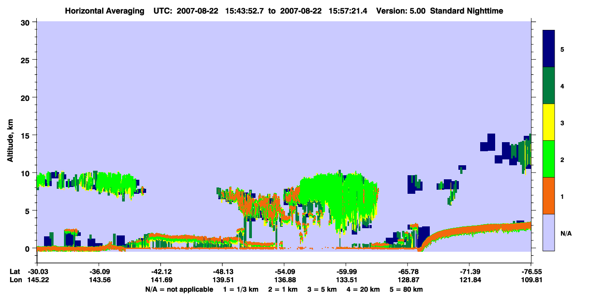
Task: Click the bright green colorbar segment labeled 2
Action: 549,159
